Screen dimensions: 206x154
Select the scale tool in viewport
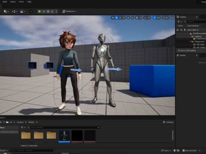(x=124, y=18)
